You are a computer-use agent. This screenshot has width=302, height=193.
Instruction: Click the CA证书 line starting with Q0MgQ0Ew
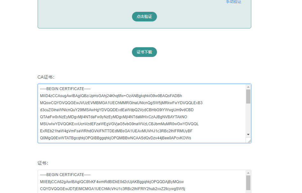click(x=115, y=138)
